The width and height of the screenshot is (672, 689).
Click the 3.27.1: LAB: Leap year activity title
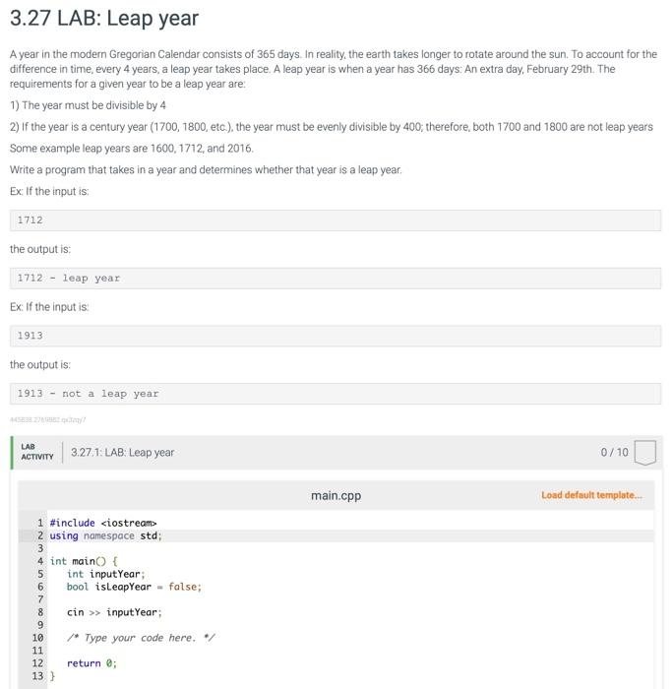123,452
